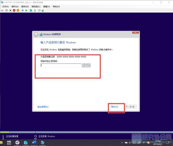This screenshot has height=146, width=173.
Task: Toggle the 中 input method indicator
Action: tap(144, 143)
